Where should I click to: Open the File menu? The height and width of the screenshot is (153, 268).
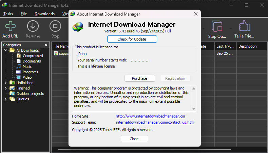click(24, 14)
